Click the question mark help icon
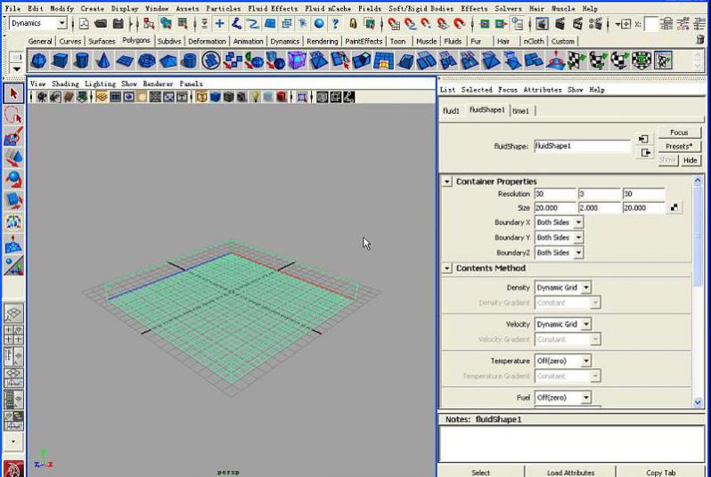The image size is (711, 477). [335, 23]
